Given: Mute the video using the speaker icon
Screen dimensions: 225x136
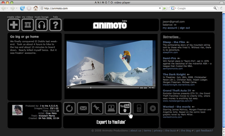Looking at the screenshot, I should tap(150, 88).
